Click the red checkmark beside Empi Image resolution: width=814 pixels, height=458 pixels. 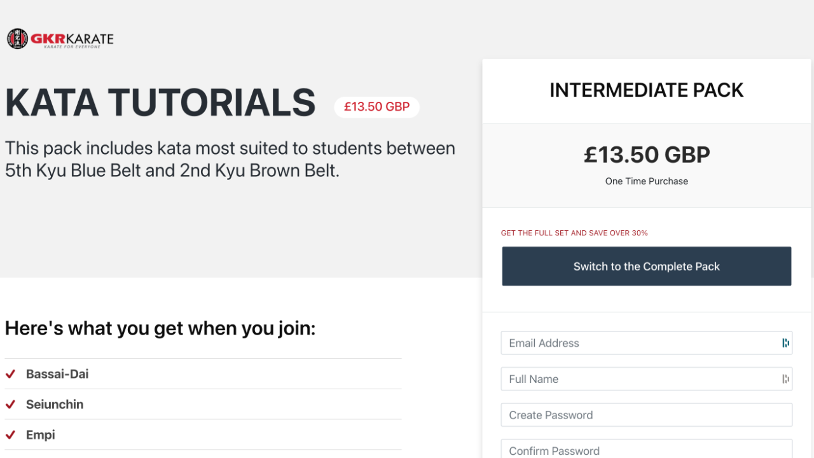[10, 435]
